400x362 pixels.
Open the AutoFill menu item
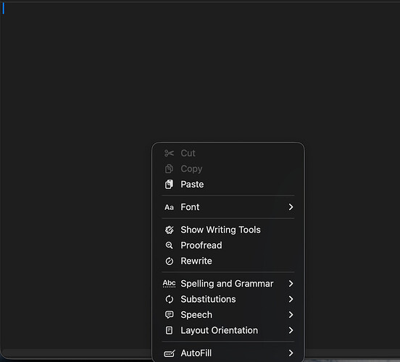tap(228, 353)
